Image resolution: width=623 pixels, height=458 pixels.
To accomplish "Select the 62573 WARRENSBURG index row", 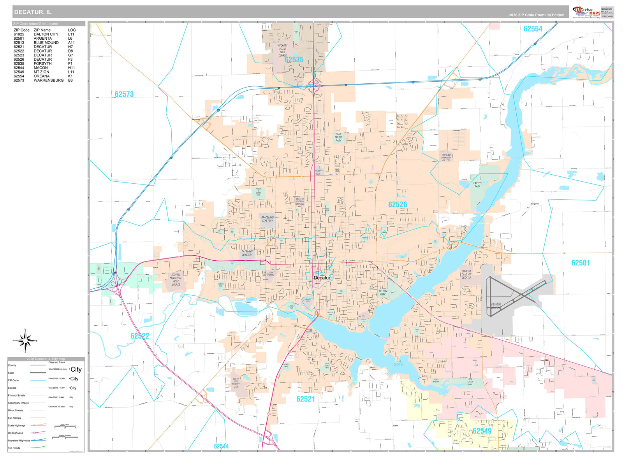I will click(44, 80).
